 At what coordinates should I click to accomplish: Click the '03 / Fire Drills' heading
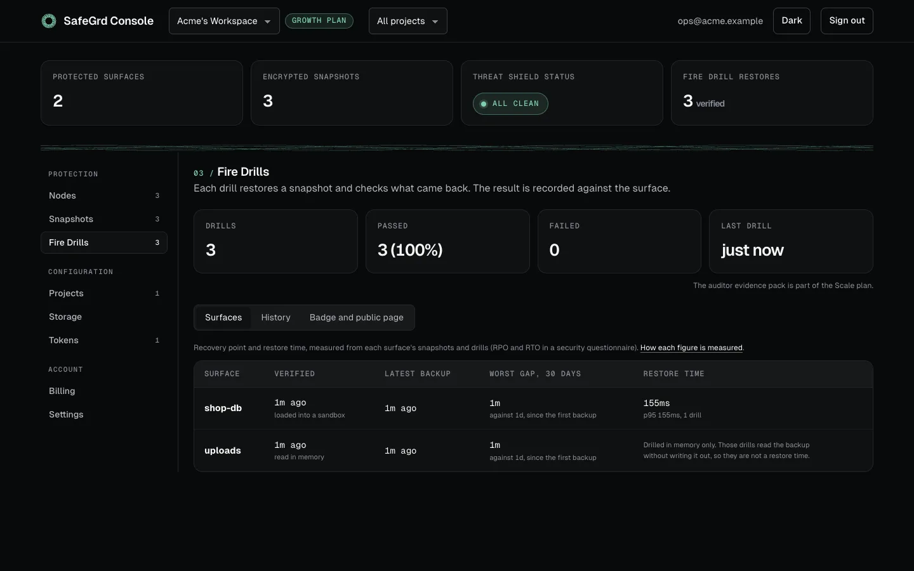point(231,172)
